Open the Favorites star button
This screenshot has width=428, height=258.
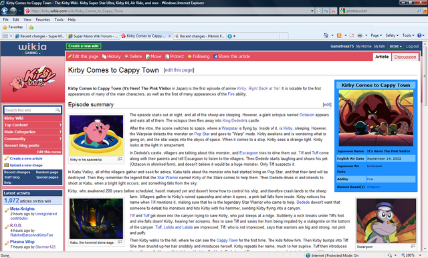tap(13, 27)
